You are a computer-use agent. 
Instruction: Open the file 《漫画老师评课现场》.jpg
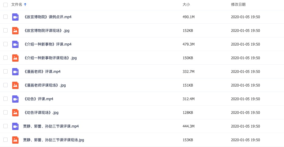pyautogui.click(x=44, y=85)
